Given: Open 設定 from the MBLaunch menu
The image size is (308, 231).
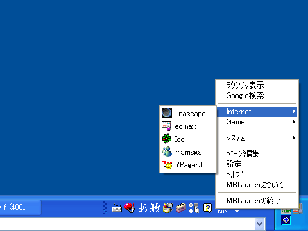Looking at the screenshot, I should 257,164.
